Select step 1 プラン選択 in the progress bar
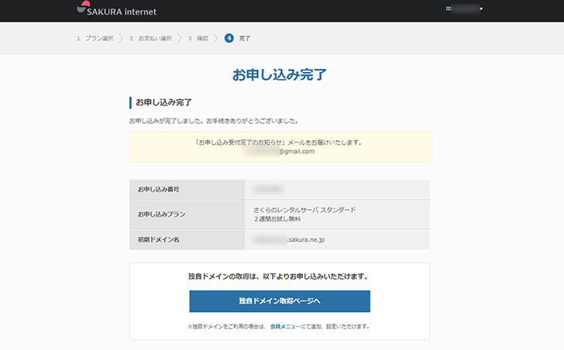564x350 pixels. pyautogui.click(x=95, y=38)
